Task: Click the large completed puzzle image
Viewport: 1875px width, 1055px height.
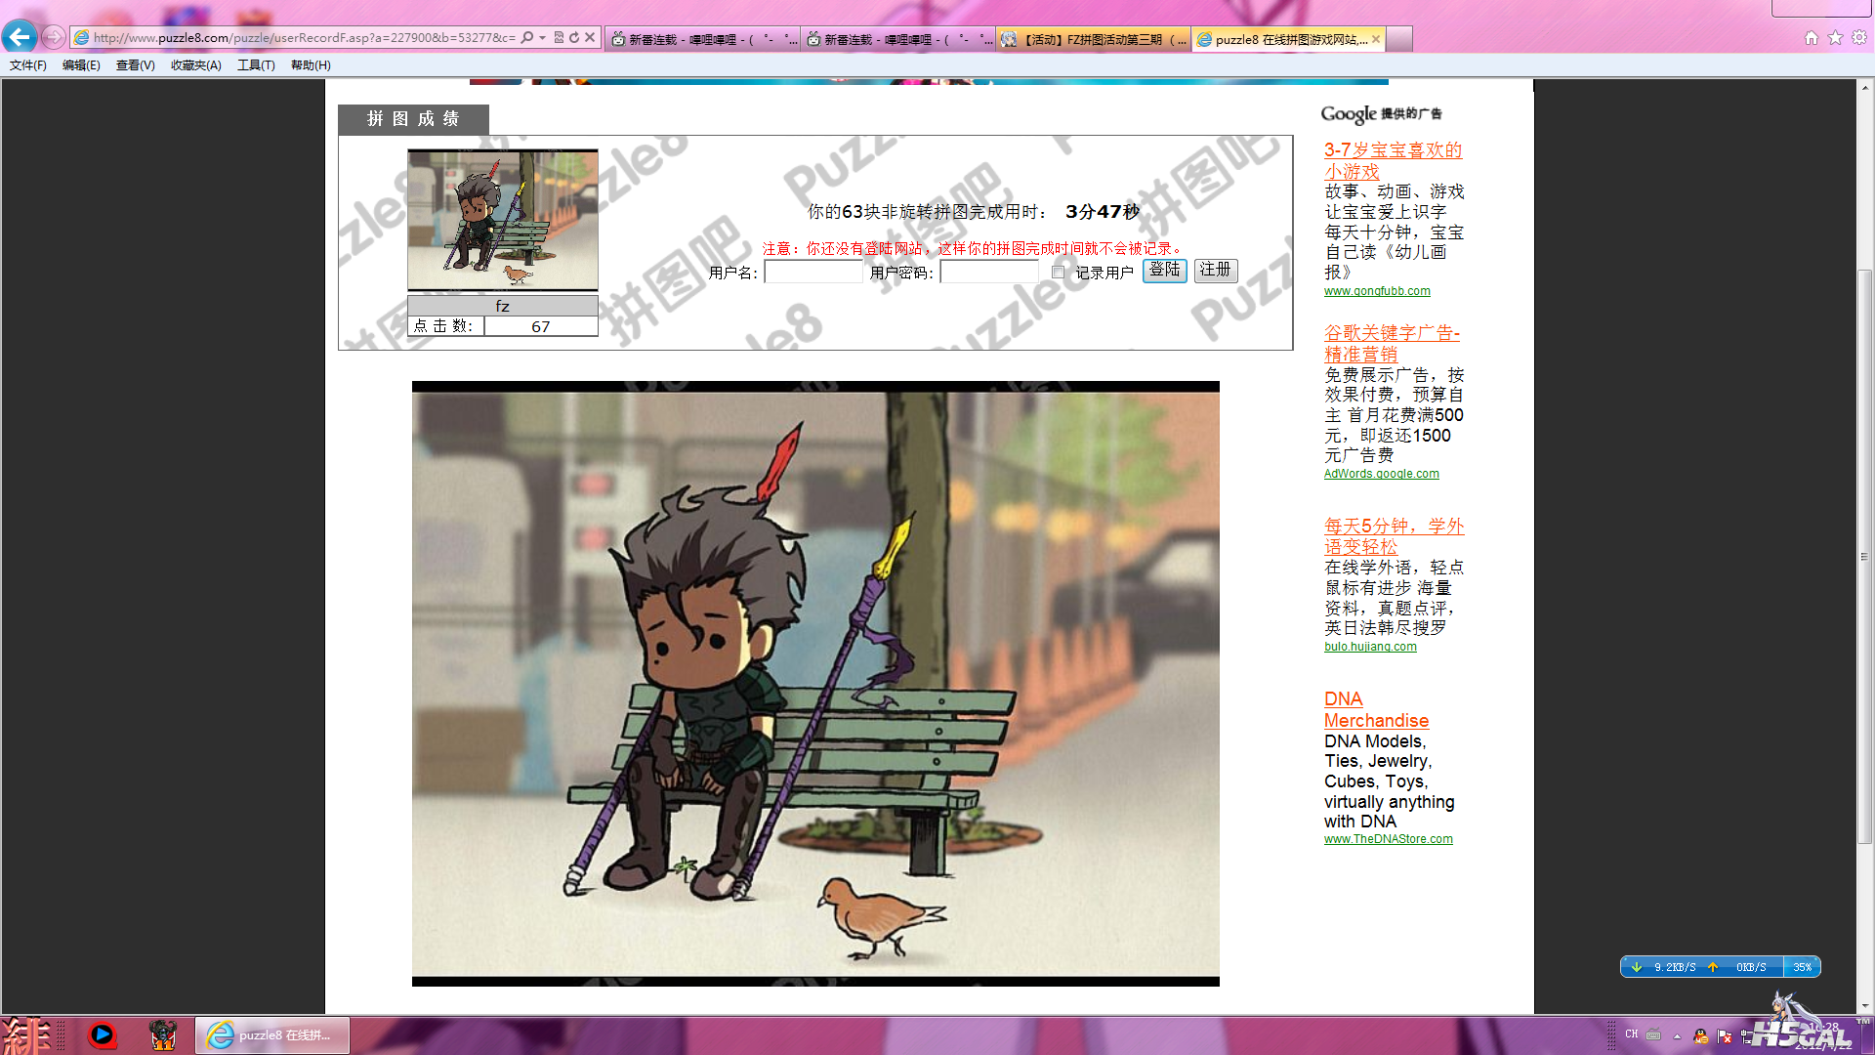Action: point(815,684)
